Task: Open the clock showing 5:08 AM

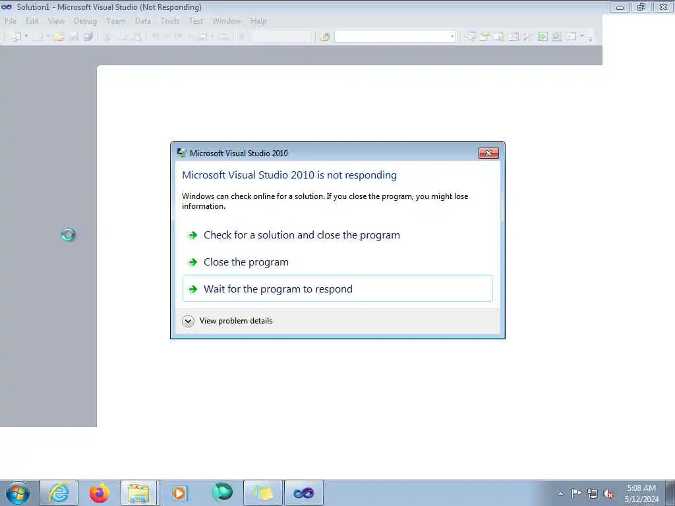Action: [641, 493]
